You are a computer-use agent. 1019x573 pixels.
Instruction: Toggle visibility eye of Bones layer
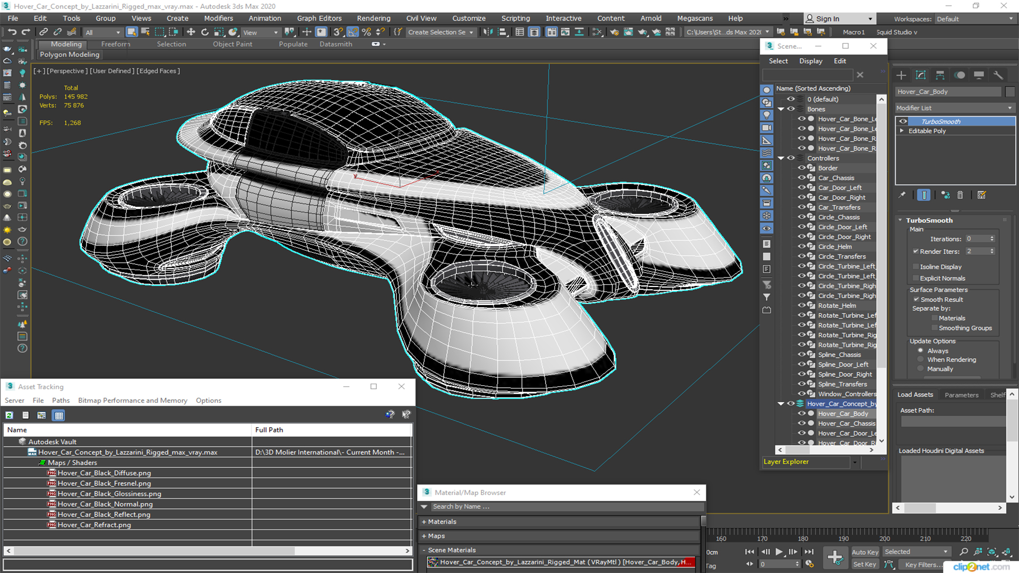coord(791,109)
